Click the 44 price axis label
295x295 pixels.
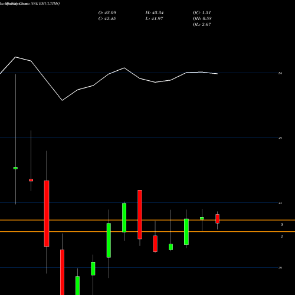tap(280, 203)
